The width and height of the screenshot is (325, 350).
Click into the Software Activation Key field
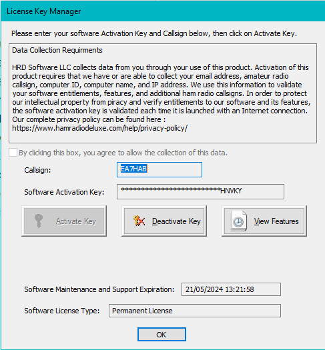[x=200, y=191]
